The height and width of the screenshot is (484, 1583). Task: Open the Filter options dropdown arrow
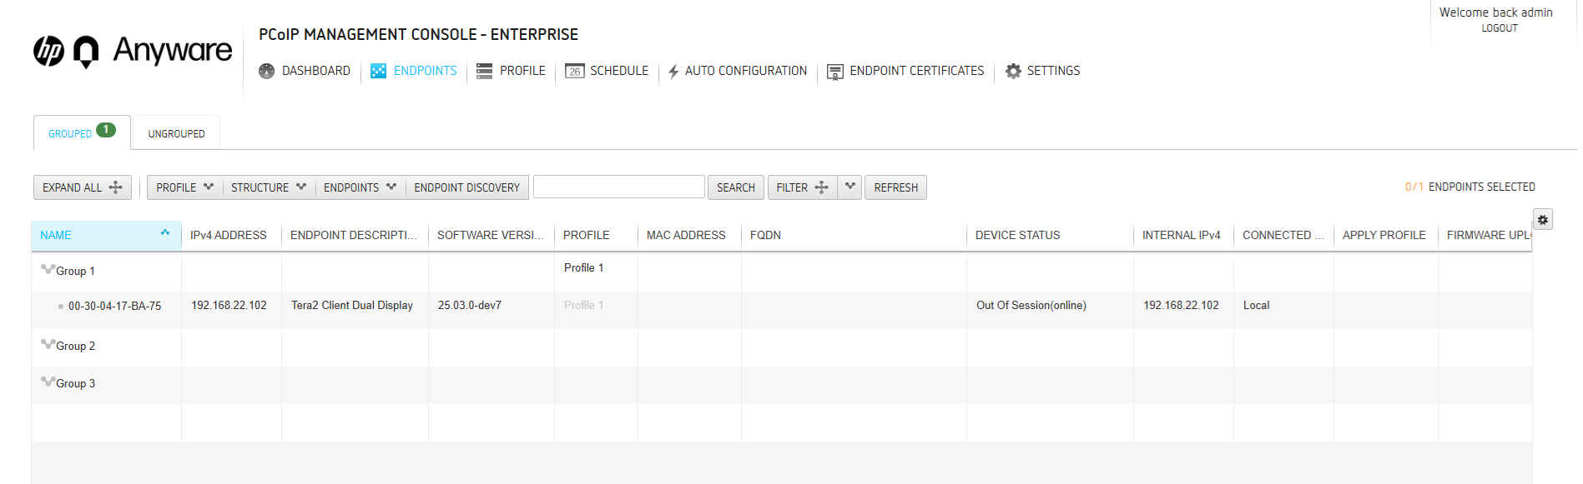(850, 187)
